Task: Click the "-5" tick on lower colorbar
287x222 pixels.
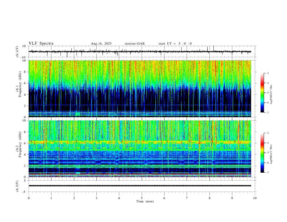Action: click(267, 153)
